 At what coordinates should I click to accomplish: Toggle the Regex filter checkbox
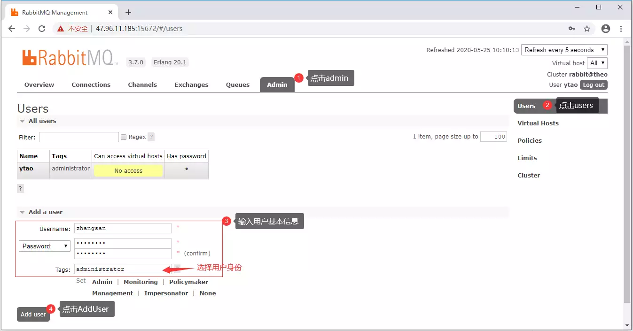tap(124, 137)
